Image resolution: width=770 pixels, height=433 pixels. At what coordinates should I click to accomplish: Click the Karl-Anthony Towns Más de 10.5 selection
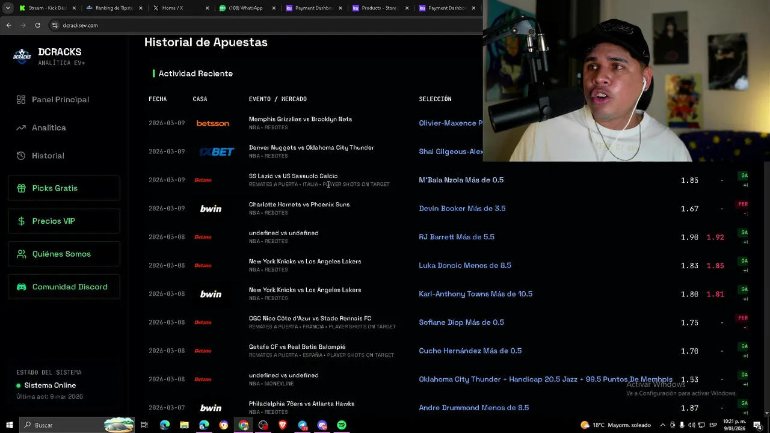(476, 294)
